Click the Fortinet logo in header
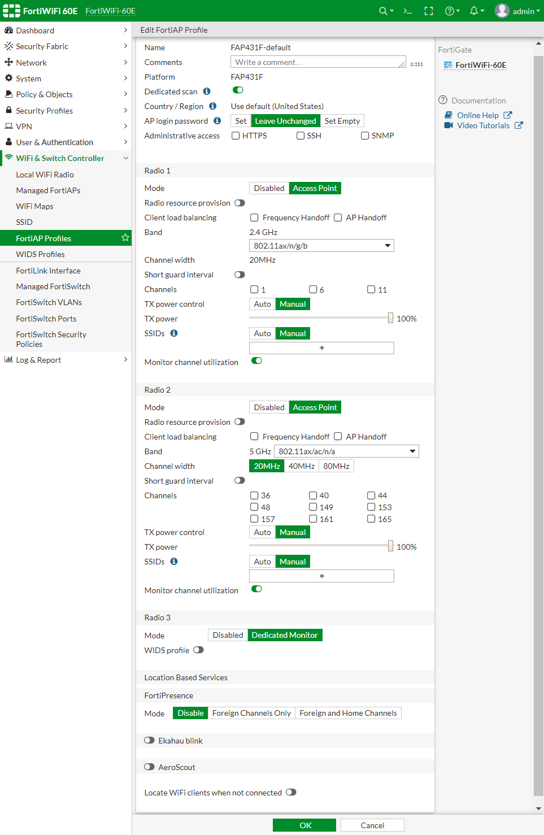The height and width of the screenshot is (835, 544). [x=11, y=11]
